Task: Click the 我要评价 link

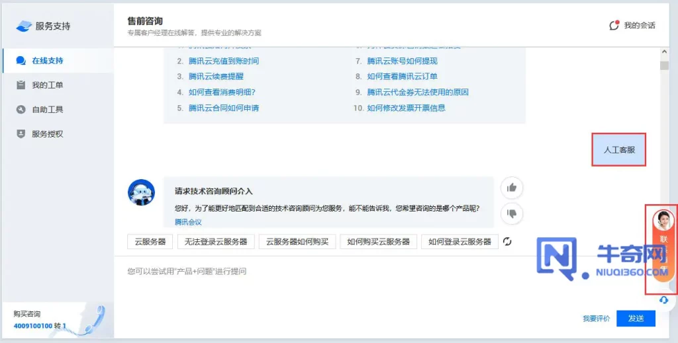Action: [597, 319]
